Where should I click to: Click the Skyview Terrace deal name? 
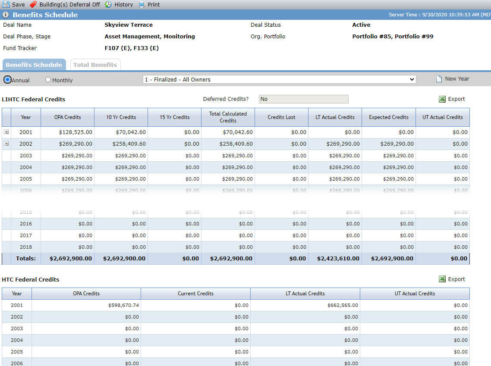(x=129, y=25)
